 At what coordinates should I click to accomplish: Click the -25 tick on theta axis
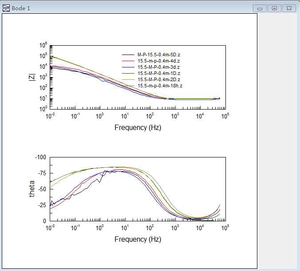point(42,205)
